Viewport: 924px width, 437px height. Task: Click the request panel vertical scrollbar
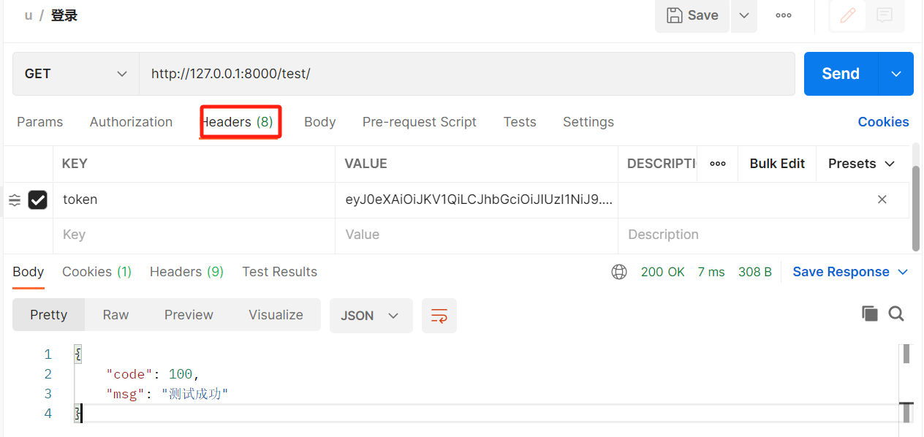click(x=916, y=208)
